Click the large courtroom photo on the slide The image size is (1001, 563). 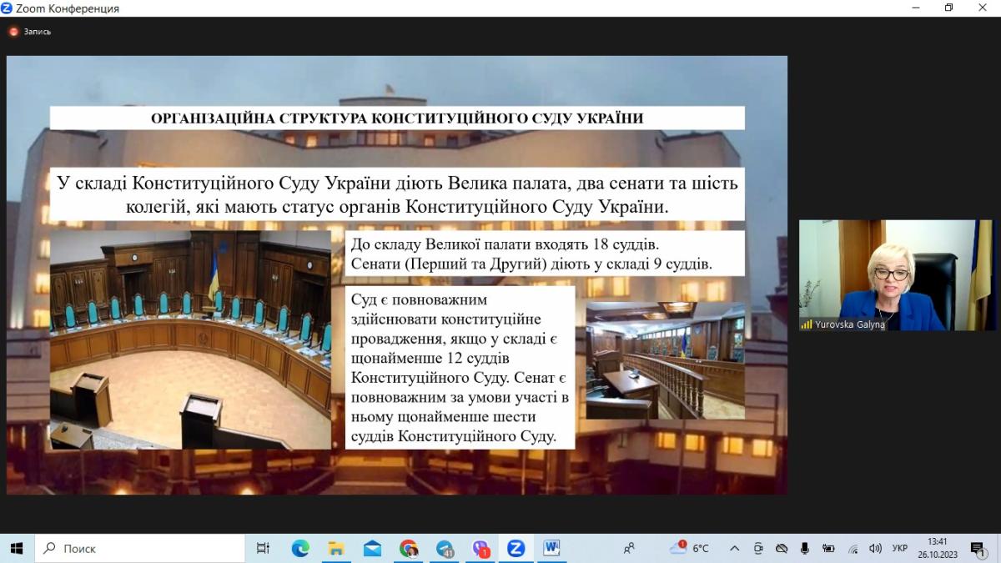190,340
